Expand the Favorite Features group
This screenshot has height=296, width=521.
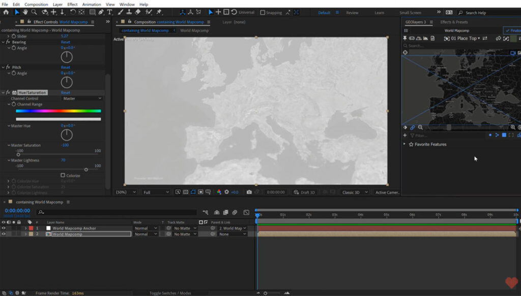pos(404,144)
